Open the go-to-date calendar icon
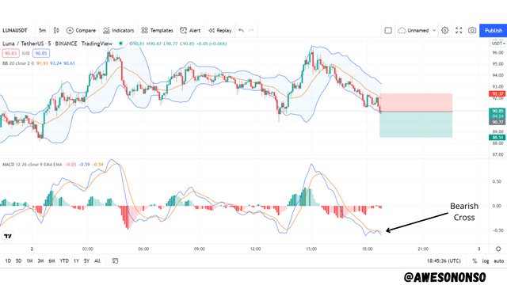This screenshot has width=507, height=285. 115,260
